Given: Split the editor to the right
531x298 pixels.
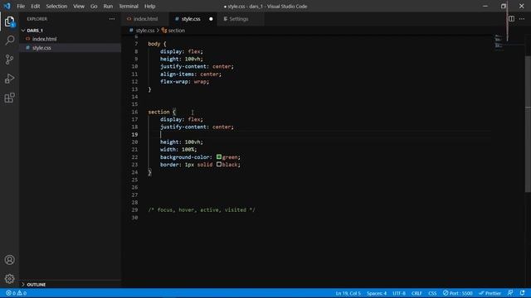Looking at the screenshot, I should coord(511,19).
